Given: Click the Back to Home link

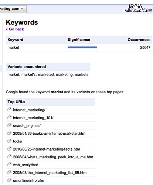Looking at the screenshot, I should (138, 9).
